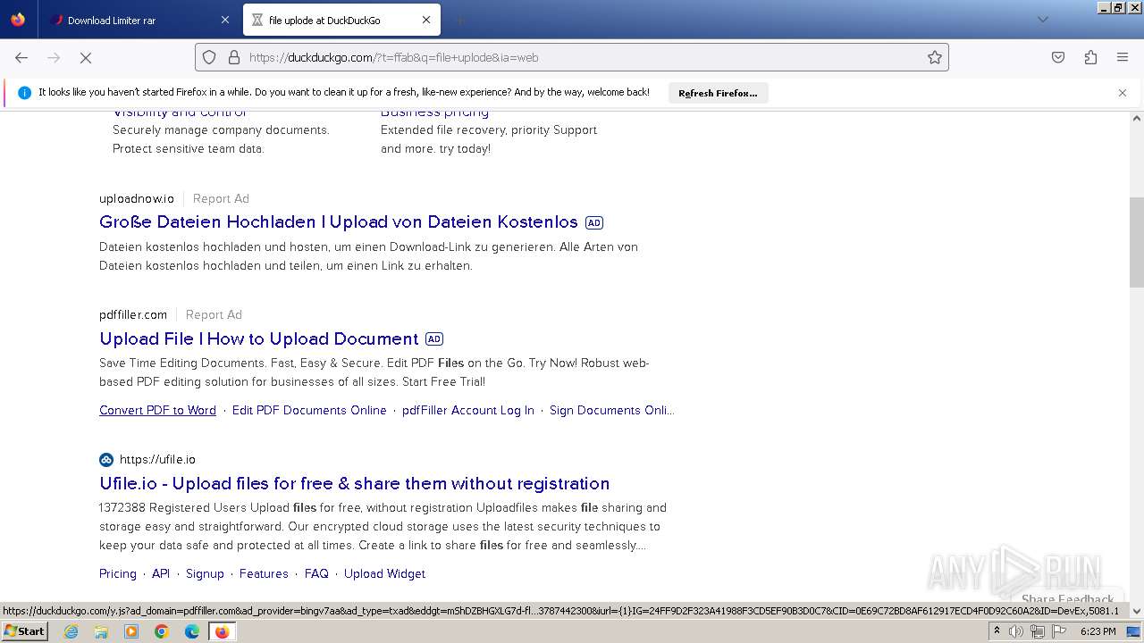Click the notification info icon
The height and width of the screenshot is (643, 1144).
tap(24, 93)
